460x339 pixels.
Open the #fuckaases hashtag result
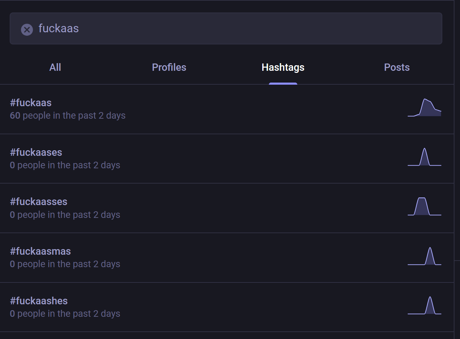coord(36,152)
